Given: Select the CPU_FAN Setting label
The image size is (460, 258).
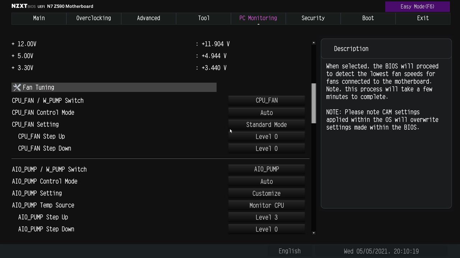Looking at the screenshot, I should pos(35,125).
